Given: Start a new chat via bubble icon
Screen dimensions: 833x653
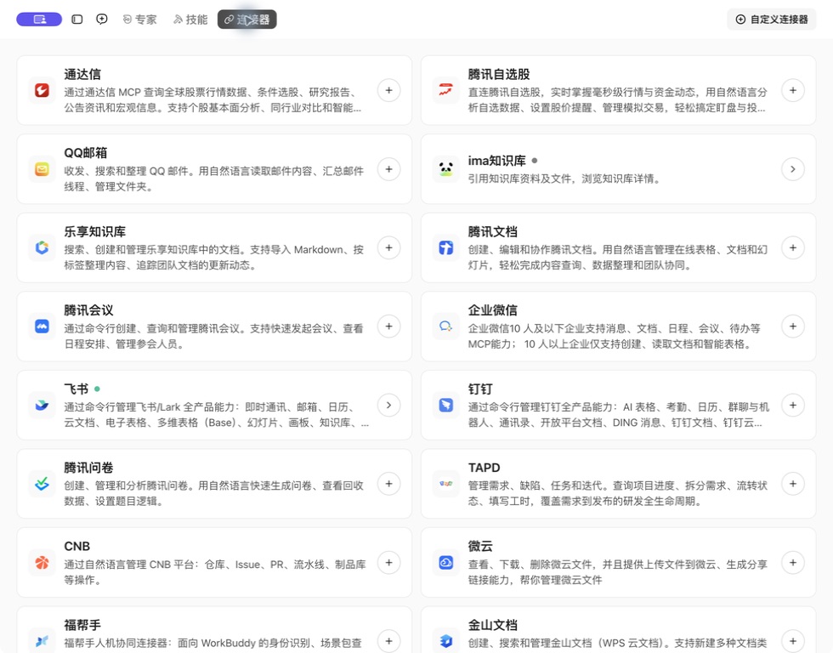Looking at the screenshot, I should coord(101,20).
